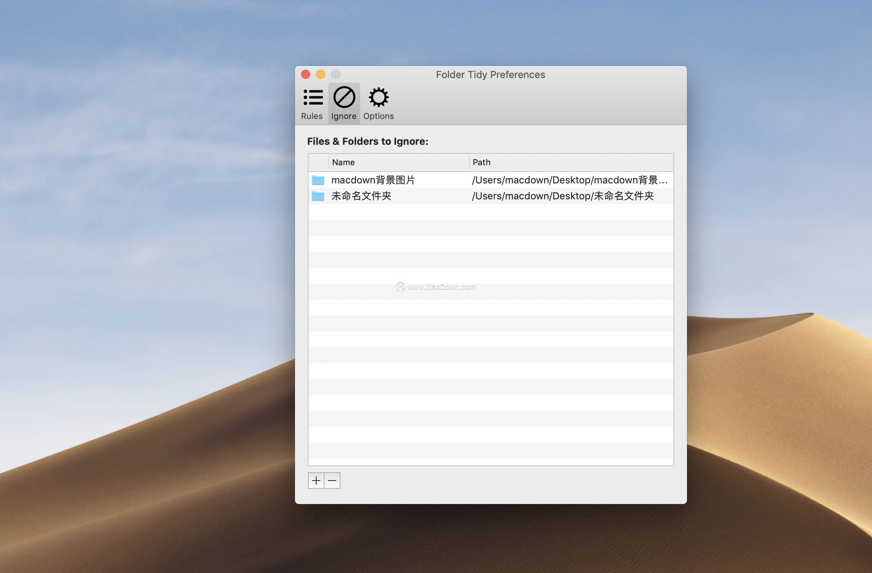This screenshot has height=573, width=872.
Task: Click the blank icon column header
Action: [x=318, y=162]
